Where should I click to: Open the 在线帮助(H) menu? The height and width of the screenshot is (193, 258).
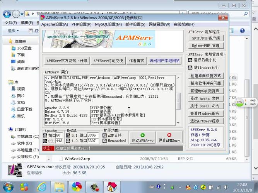pyautogui.click(x=184, y=24)
